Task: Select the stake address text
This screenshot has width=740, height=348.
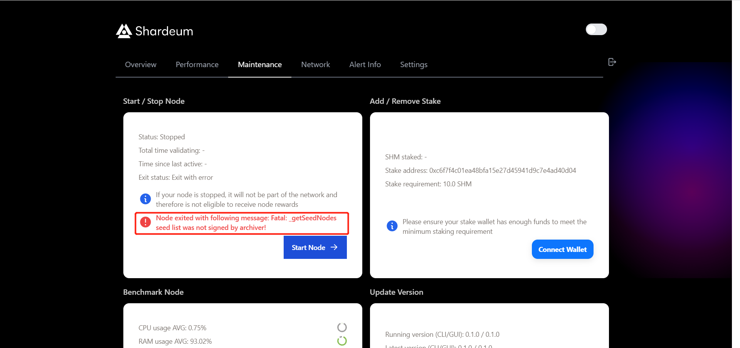Action: [480, 170]
